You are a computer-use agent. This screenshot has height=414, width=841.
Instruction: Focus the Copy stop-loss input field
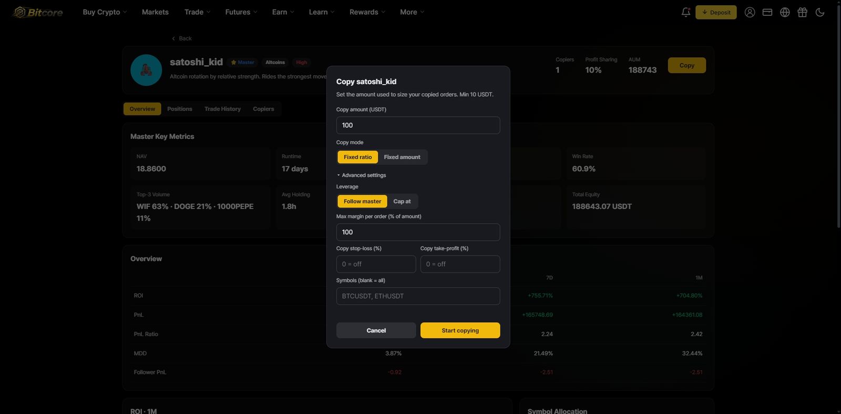click(376, 264)
